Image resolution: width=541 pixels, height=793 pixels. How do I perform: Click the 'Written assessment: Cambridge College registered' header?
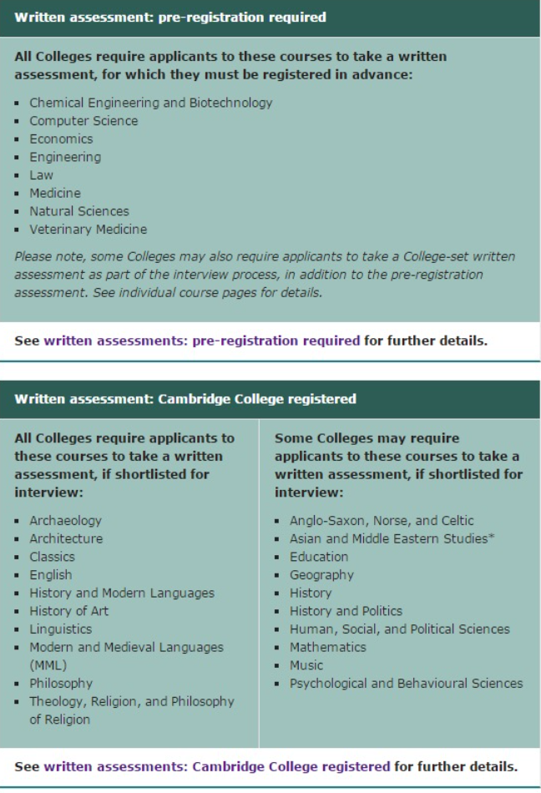pos(185,399)
